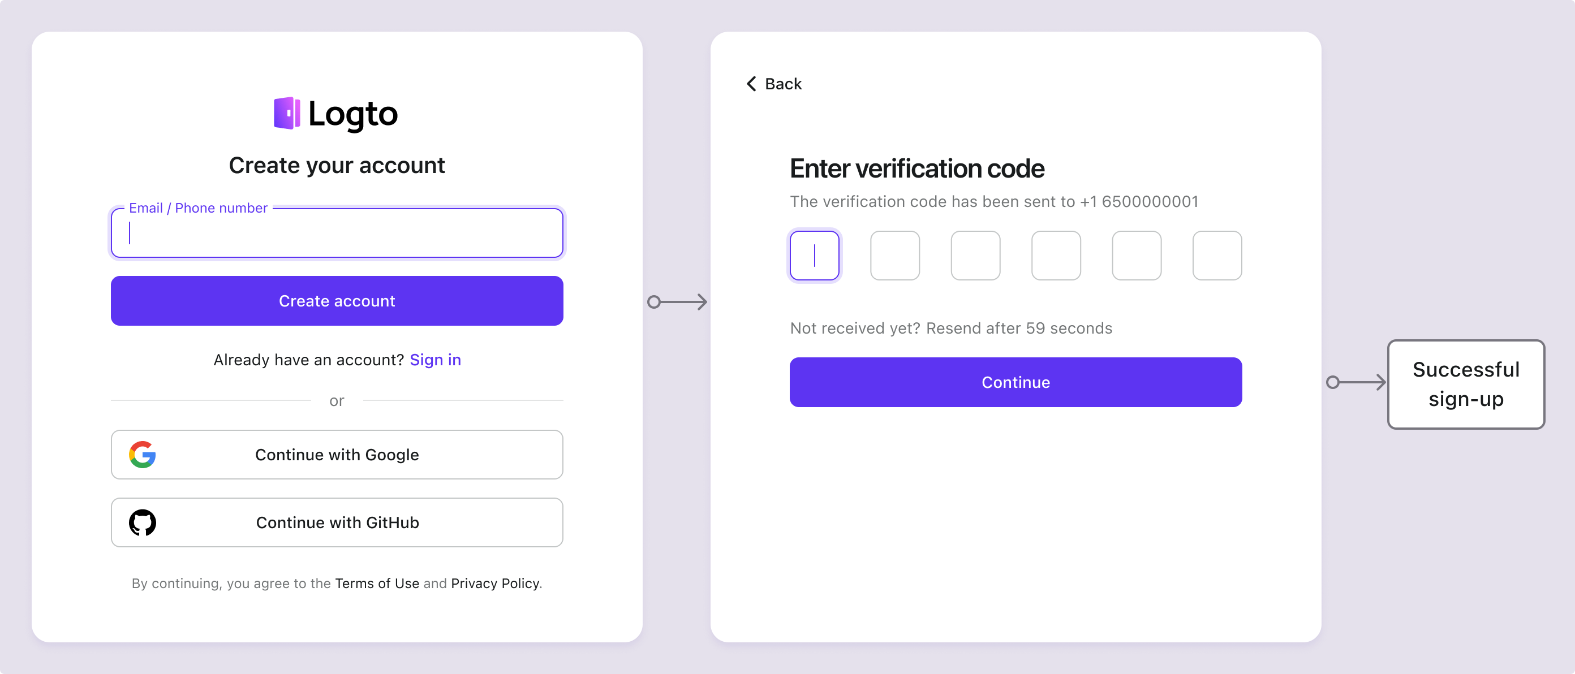Click the 'Sign in' link

(x=435, y=358)
